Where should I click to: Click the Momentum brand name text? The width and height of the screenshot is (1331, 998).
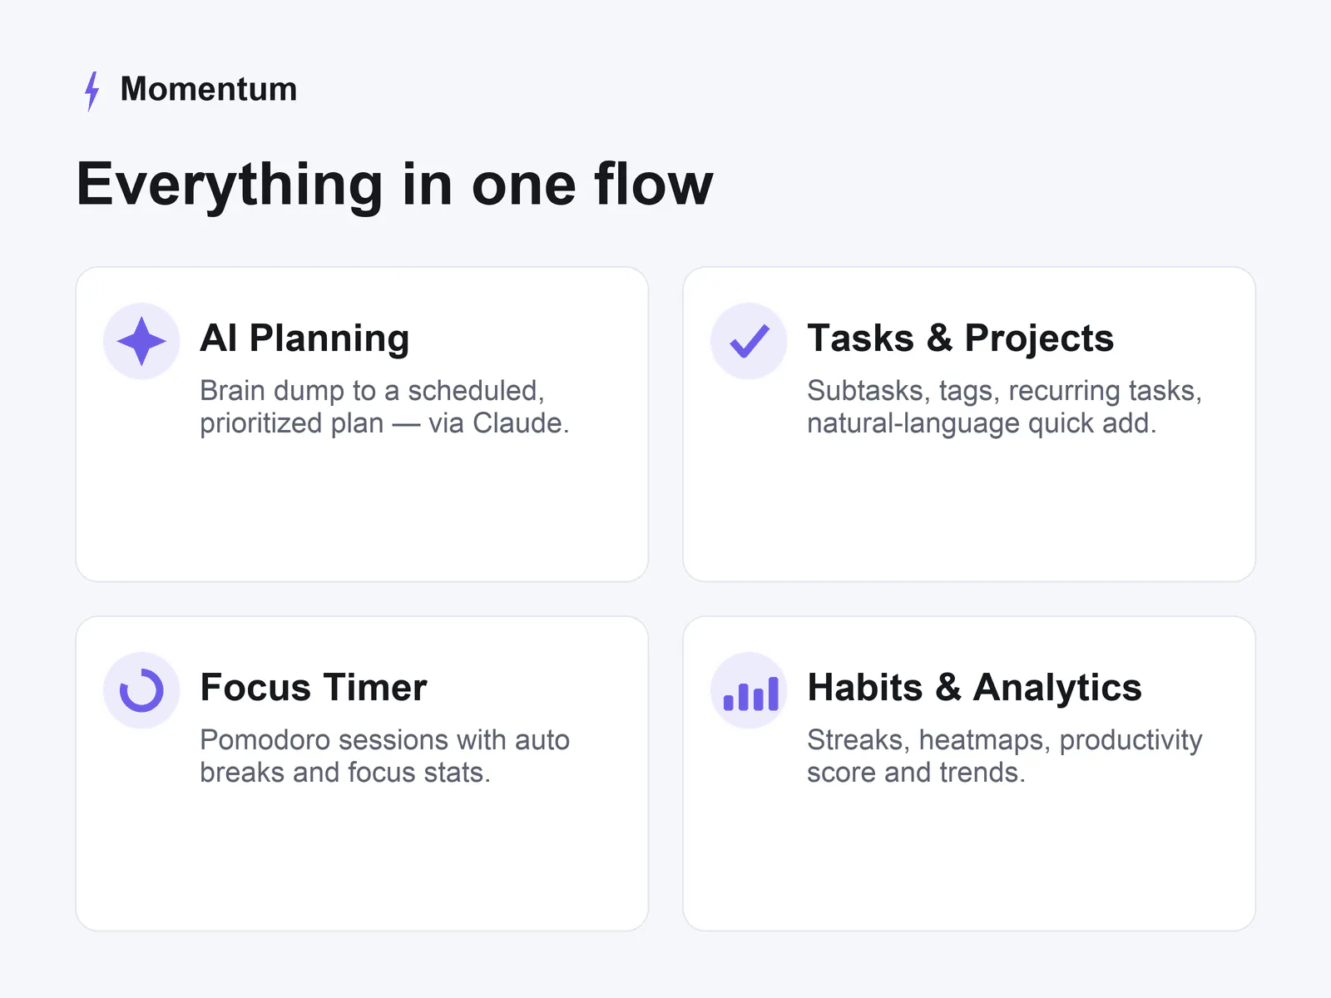click(x=209, y=89)
